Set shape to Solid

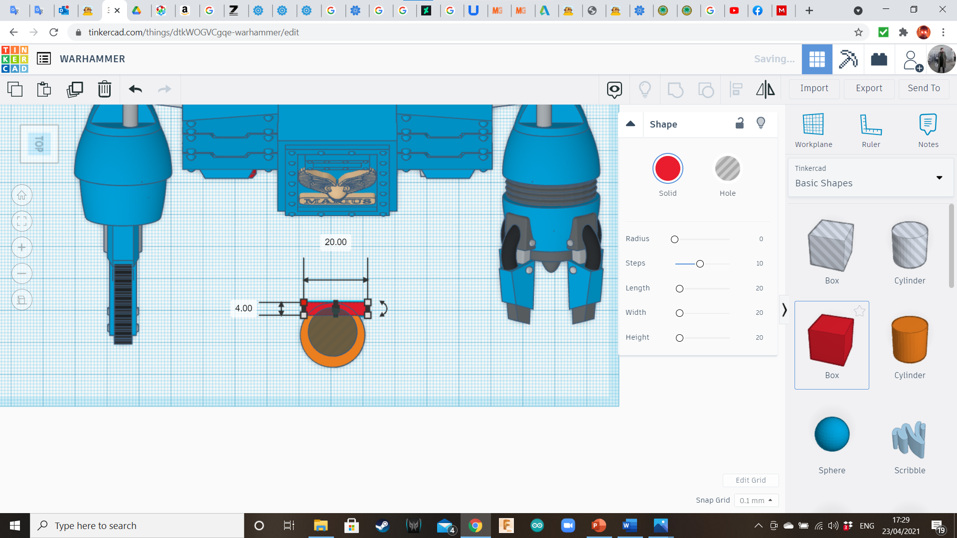coord(667,169)
